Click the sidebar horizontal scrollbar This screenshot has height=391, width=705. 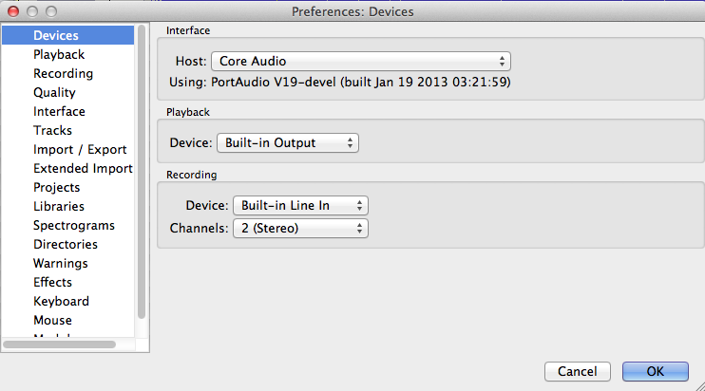59,344
